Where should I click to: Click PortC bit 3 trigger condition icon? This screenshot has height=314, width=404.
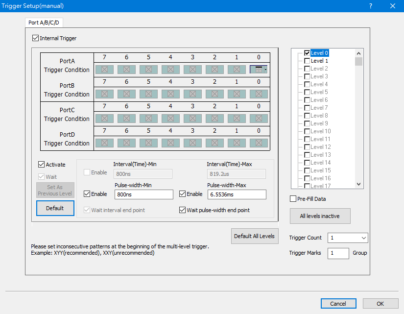pyautogui.click(x=192, y=119)
